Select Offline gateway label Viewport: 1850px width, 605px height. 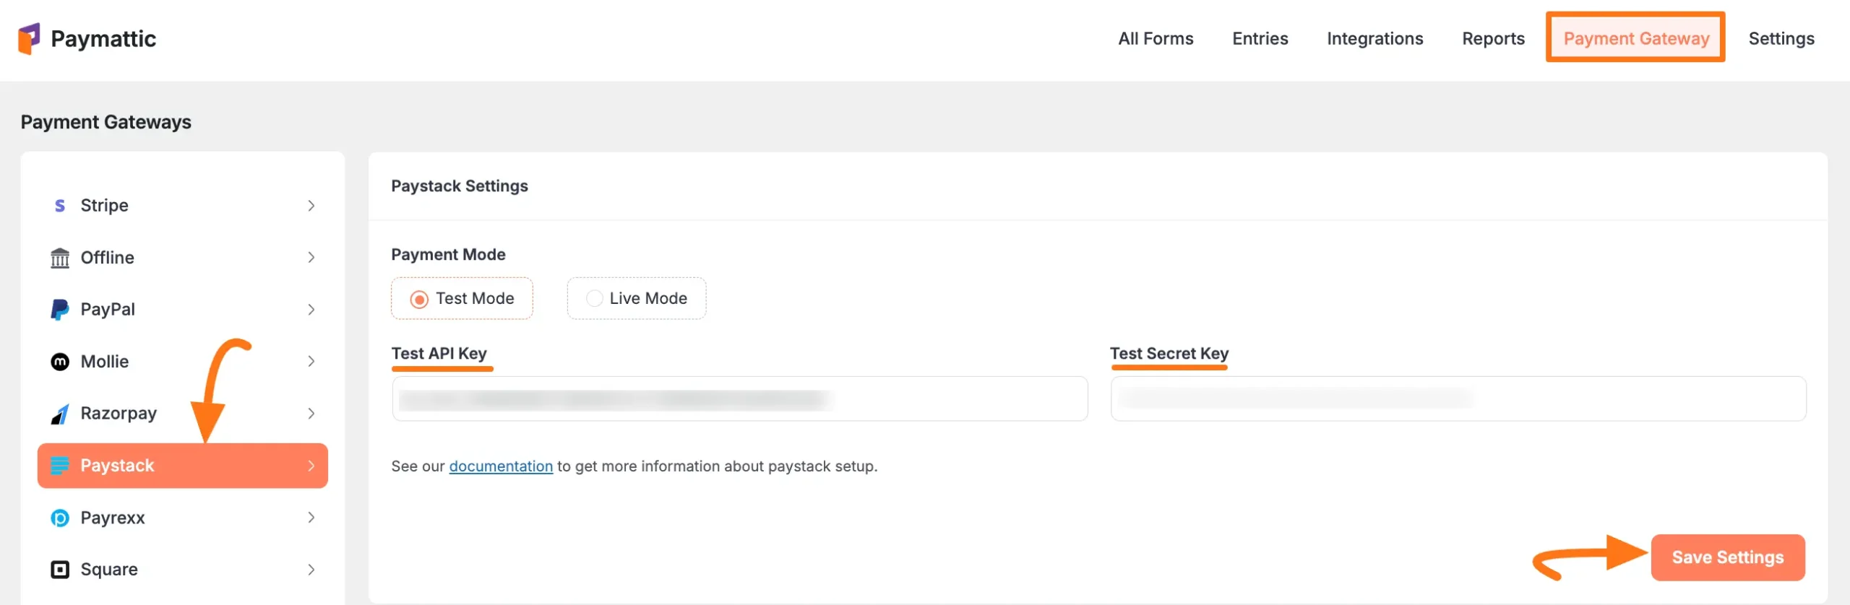[x=107, y=258]
